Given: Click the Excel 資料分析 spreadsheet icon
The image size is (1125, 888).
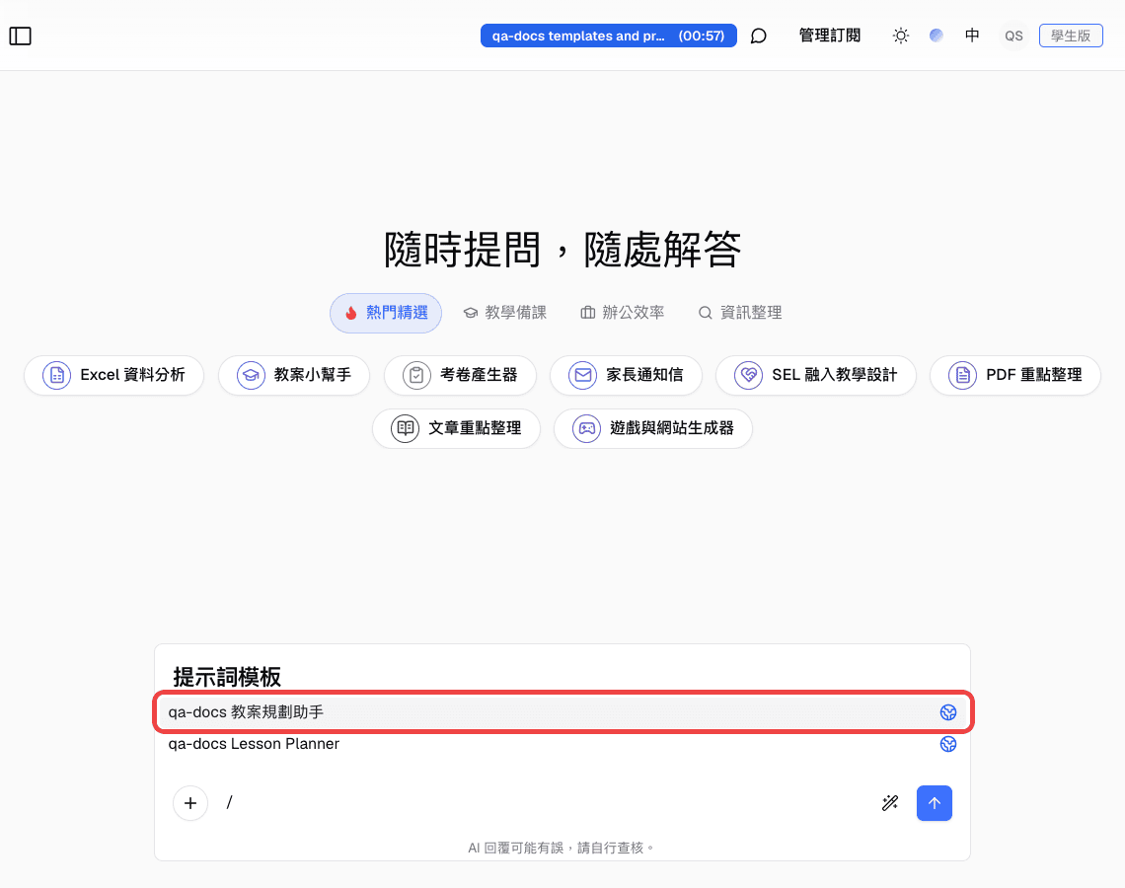Looking at the screenshot, I should pos(56,375).
